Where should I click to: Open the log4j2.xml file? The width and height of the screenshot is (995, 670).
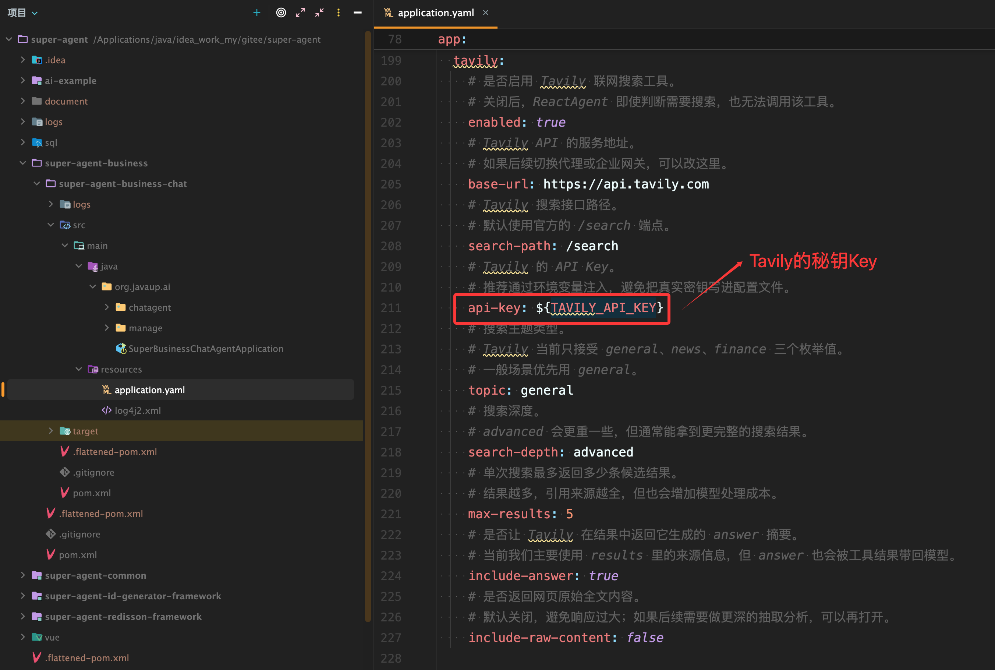click(x=138, y=410)
